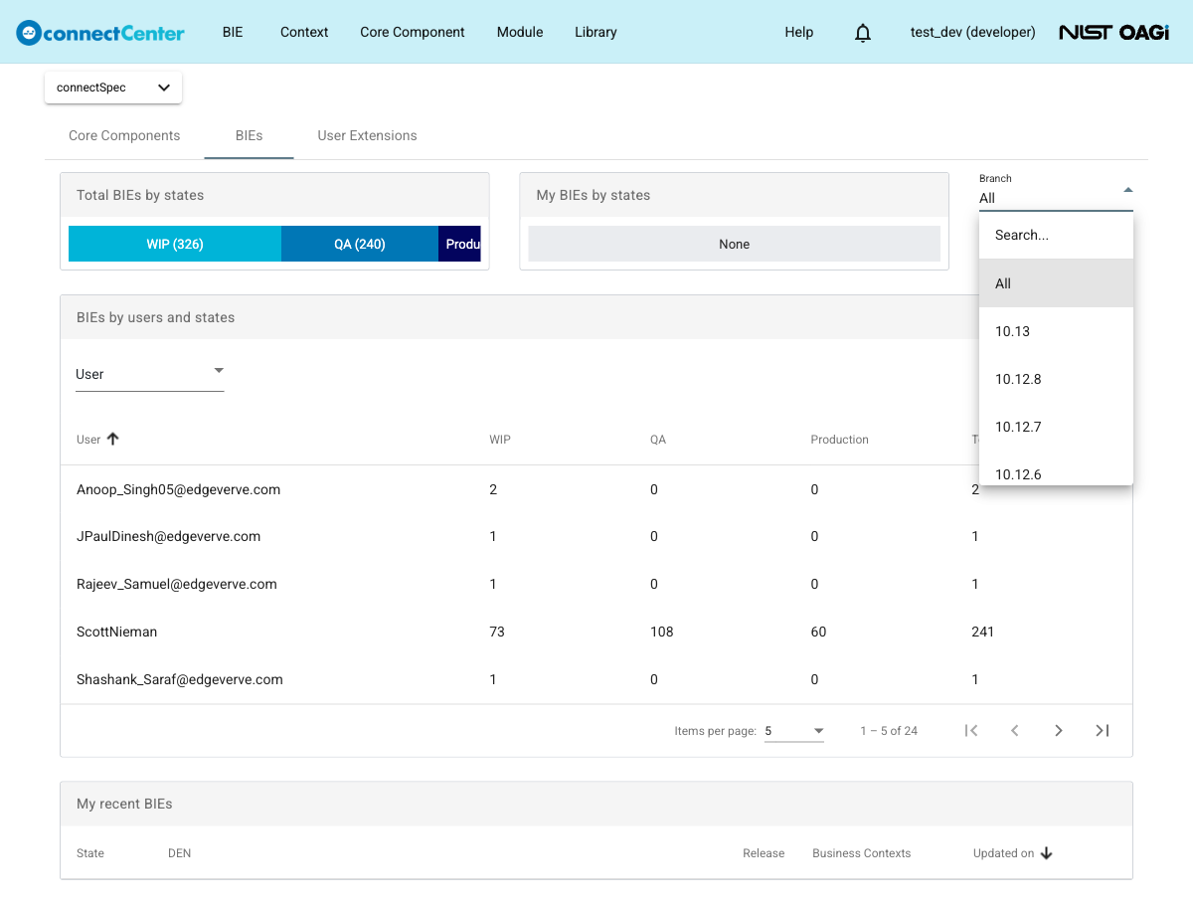Open the Module menu
The width and height of the screenshot is (1193, 908).
point(520,32)
